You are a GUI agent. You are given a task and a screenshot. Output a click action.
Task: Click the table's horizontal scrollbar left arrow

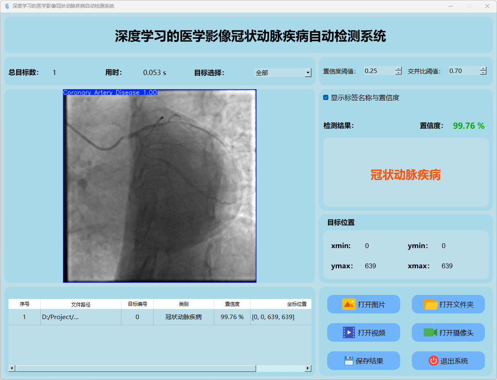[12, 368]
